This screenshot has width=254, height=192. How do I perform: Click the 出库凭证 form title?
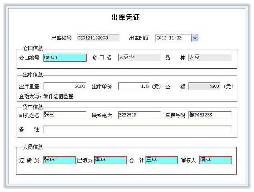(x=126, y=17)
